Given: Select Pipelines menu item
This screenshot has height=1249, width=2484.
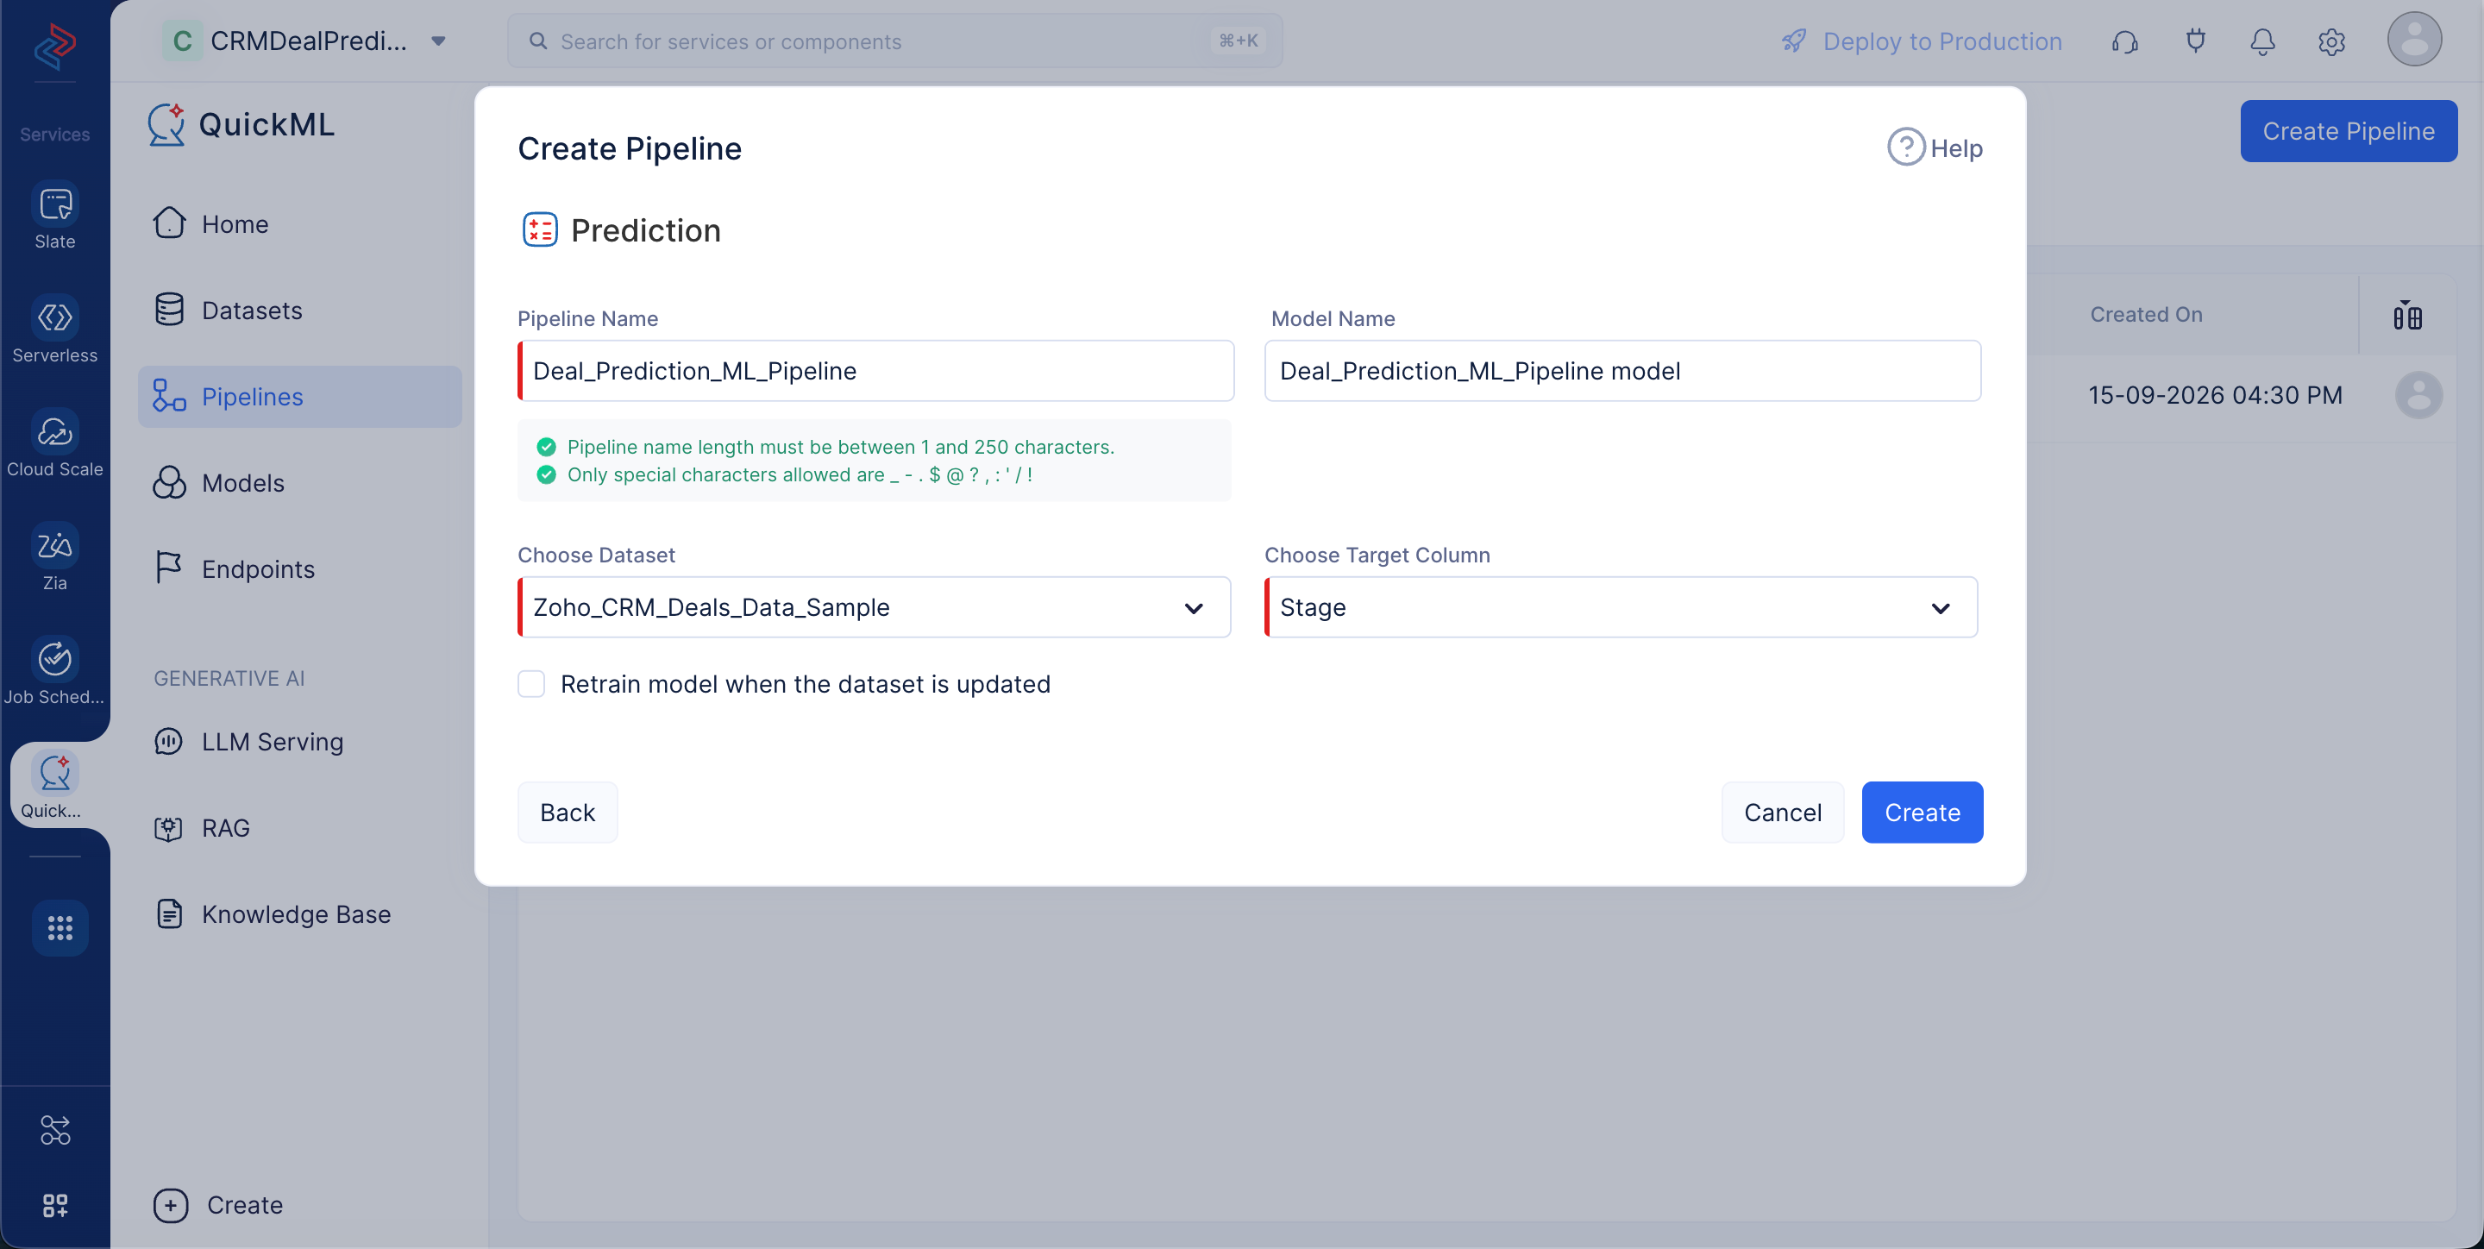Looking at the screenshot, I should tap(300, 397).
